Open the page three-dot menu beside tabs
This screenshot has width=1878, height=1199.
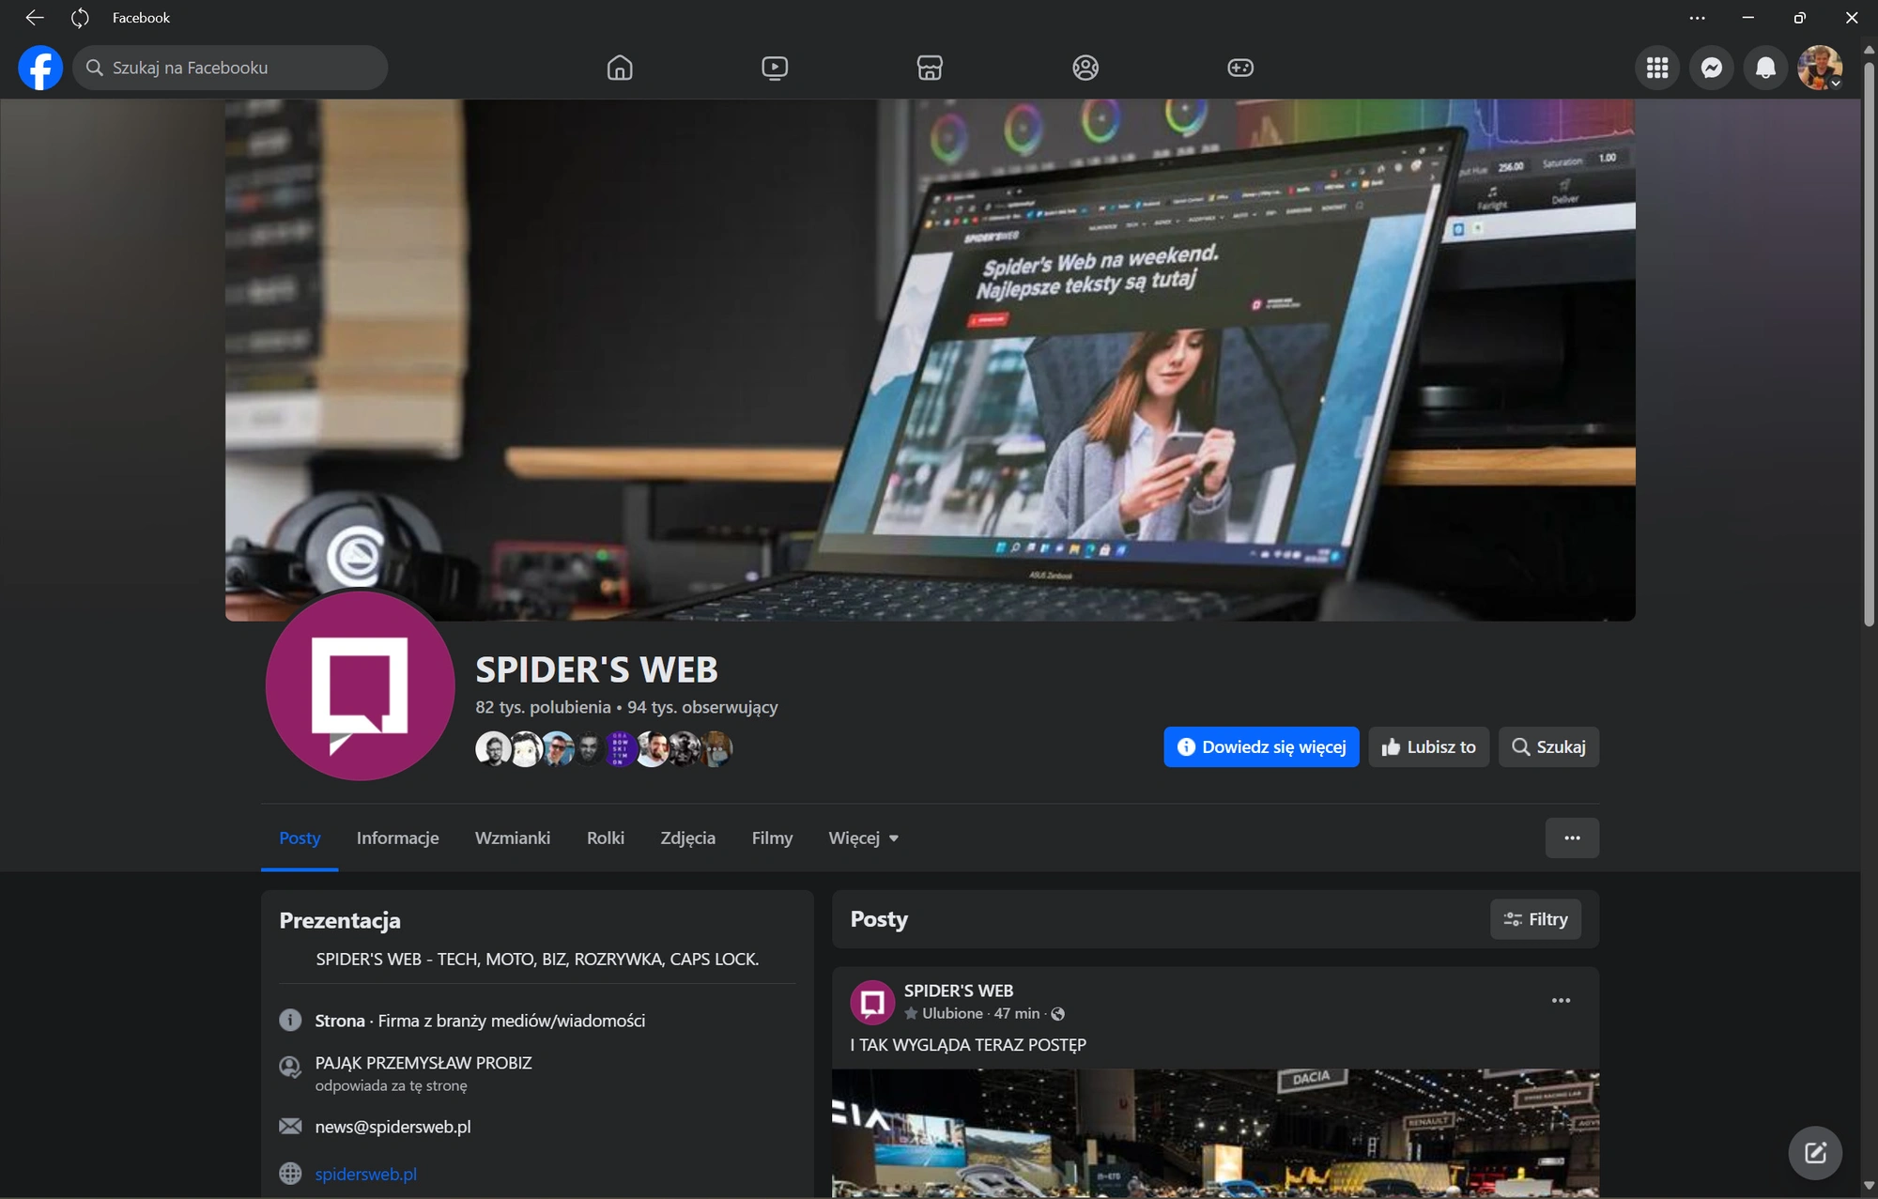pos(1572,838)
